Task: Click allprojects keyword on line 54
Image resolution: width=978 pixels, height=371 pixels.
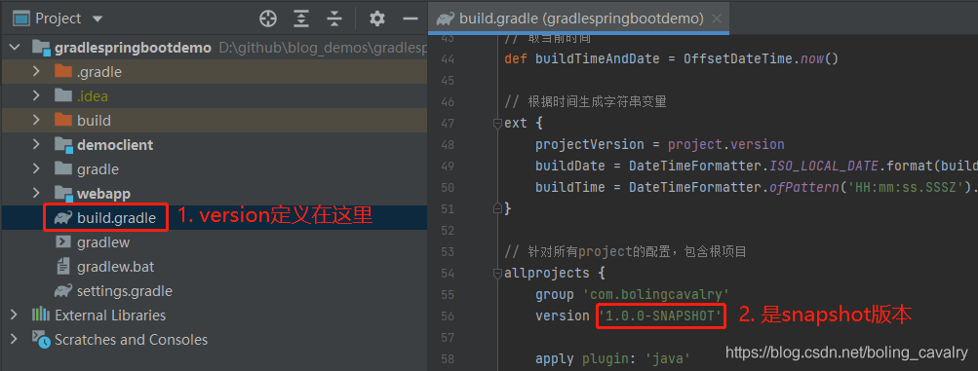Action: [x=546, y=273]
